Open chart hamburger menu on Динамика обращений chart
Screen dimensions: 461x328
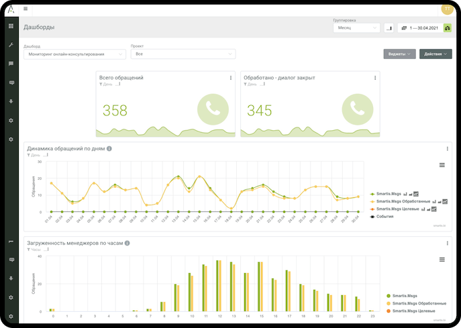tap(442, 164)
